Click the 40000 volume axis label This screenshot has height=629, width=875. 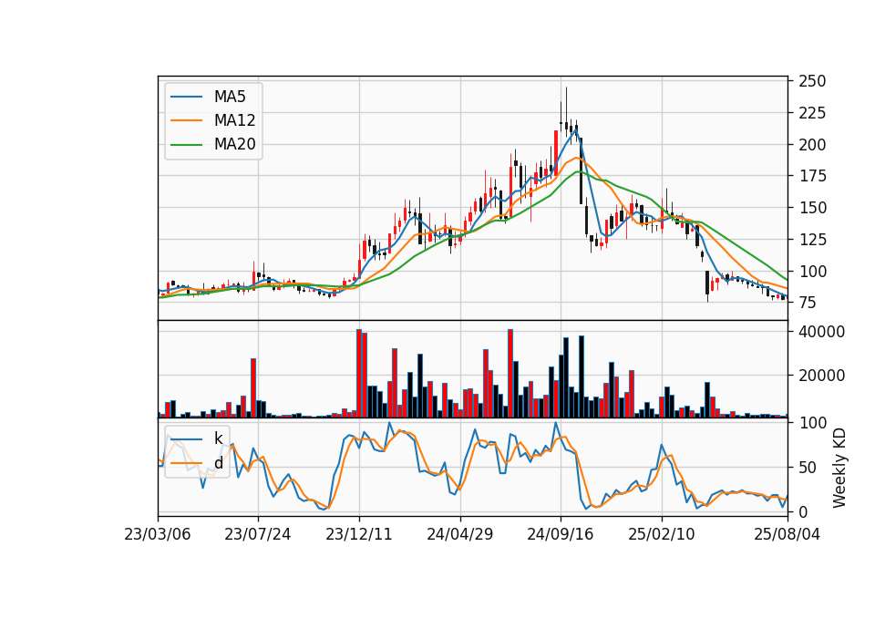[821, 332]
